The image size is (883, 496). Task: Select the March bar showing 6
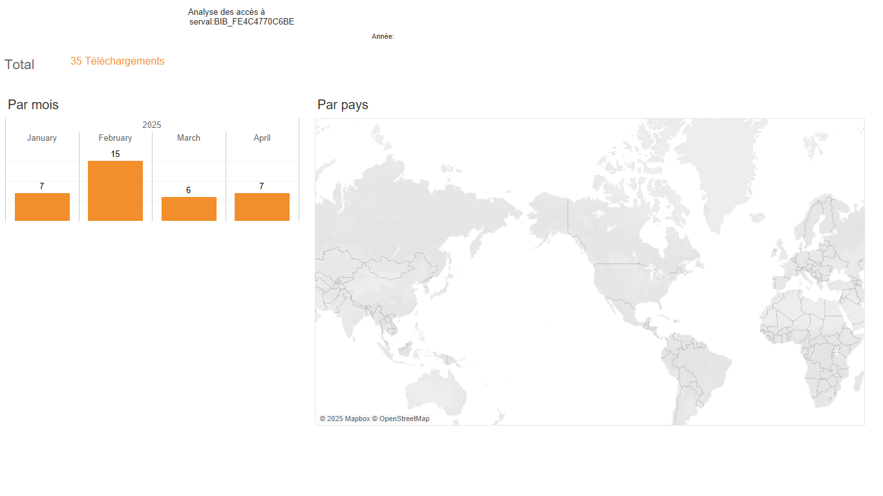(x=189, y=209)
